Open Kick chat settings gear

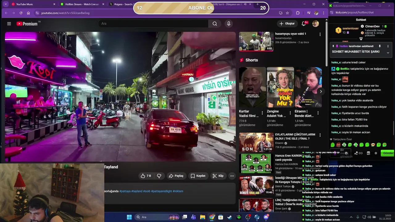376,153
